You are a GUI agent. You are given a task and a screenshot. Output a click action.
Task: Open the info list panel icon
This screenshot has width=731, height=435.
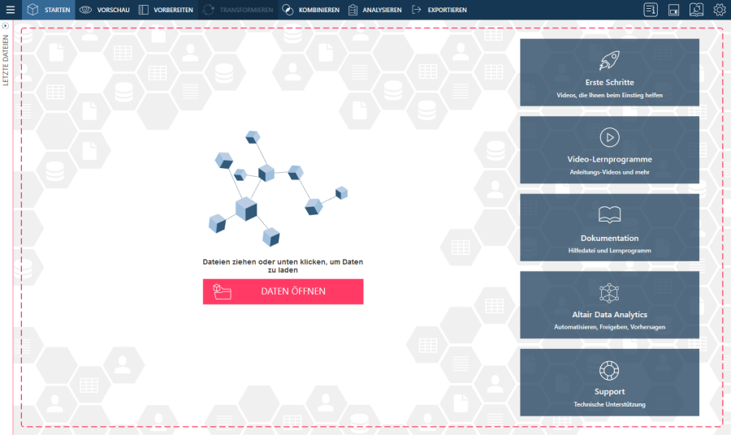coord(650,10)
